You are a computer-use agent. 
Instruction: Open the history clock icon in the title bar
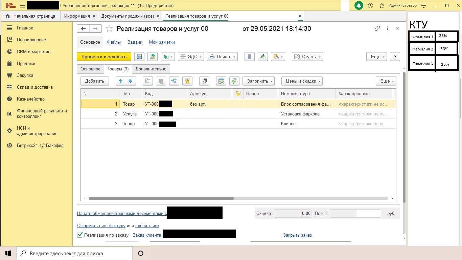click(370, 6)
